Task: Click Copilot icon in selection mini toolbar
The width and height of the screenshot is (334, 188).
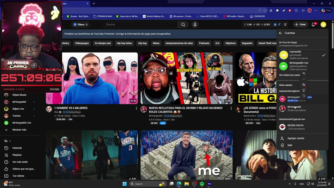Action: (304, 85)
